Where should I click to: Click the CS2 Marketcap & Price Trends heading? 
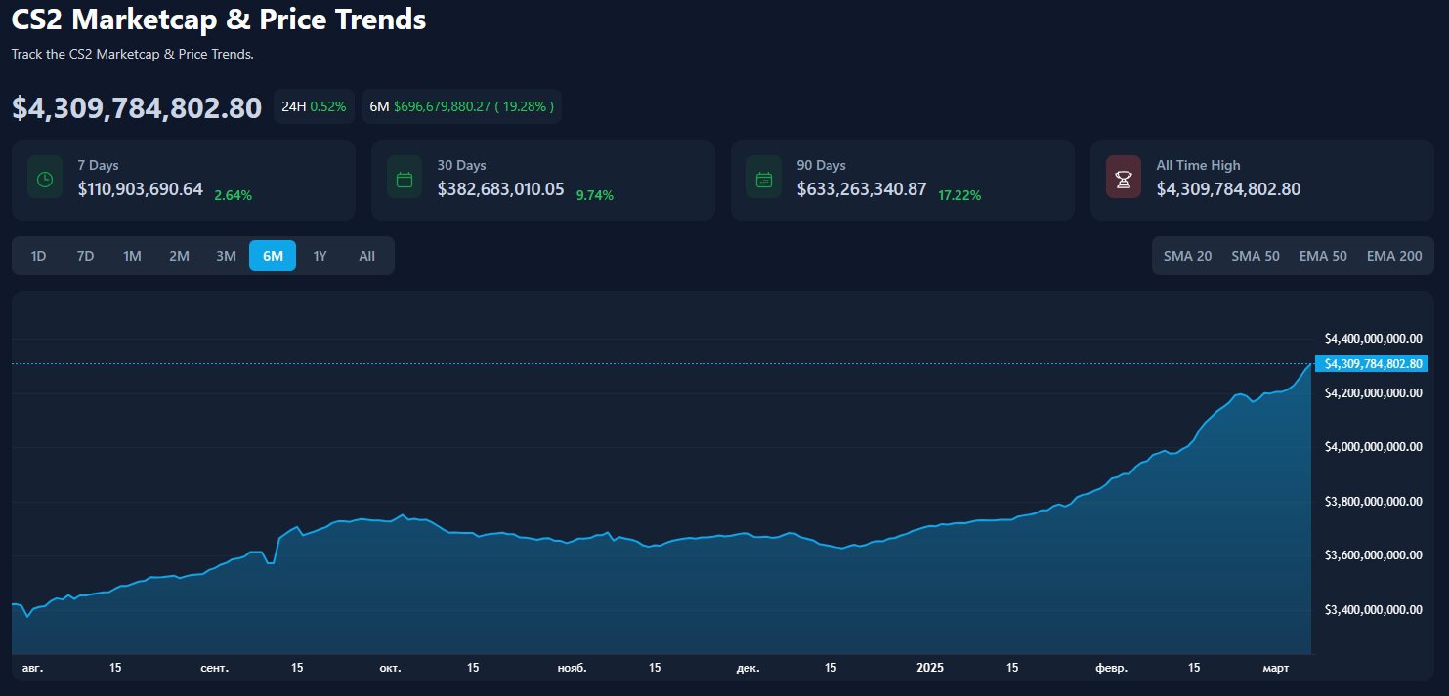[x=219, y=19]
